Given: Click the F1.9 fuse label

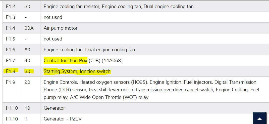Looking at the screenshot, I should tap(11, 82).
